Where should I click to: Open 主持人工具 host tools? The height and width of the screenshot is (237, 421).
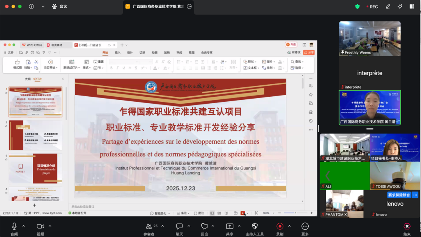[x=255, y=226]
